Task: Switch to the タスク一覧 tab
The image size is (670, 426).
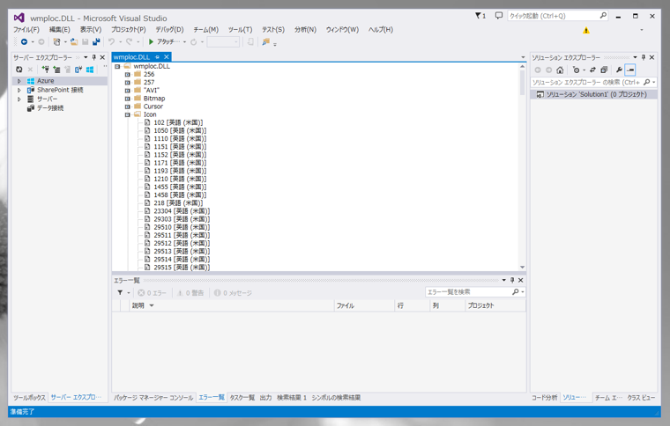Action: [x=242, y=398]
